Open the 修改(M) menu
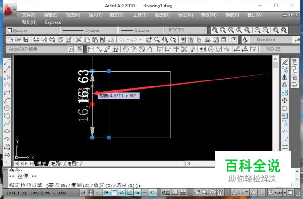303x199 pixels. click(209, 15)
